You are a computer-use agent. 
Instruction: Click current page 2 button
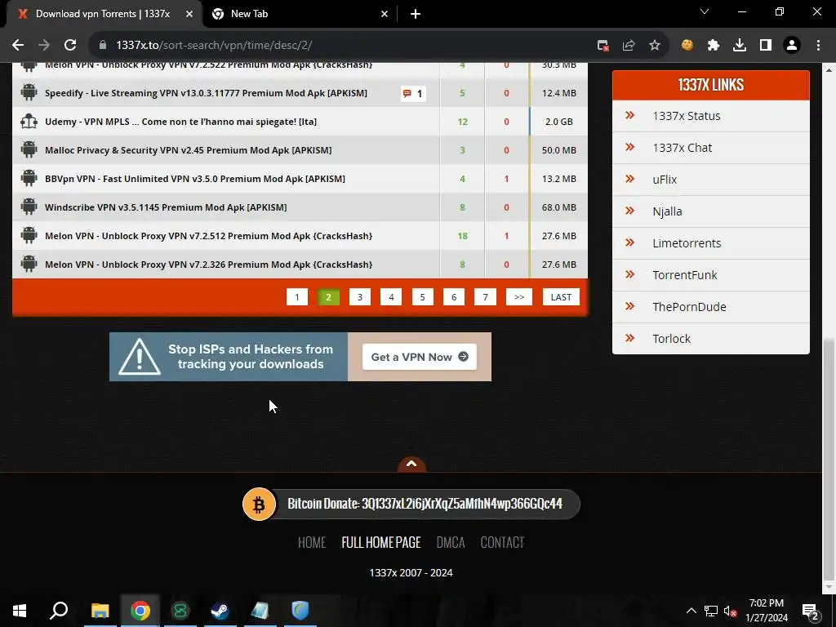tap(328, 297)
